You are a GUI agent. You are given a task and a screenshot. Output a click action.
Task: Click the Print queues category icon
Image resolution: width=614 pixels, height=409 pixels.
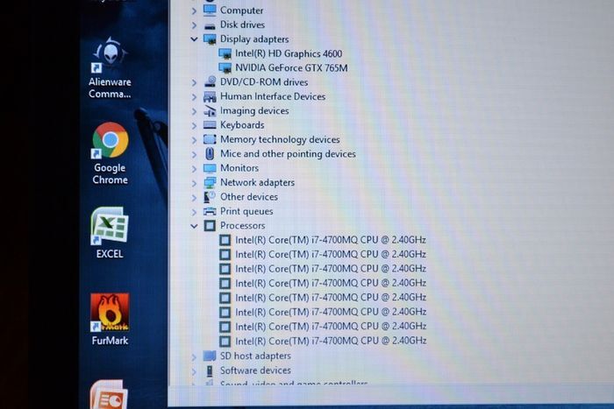point(210,212)
